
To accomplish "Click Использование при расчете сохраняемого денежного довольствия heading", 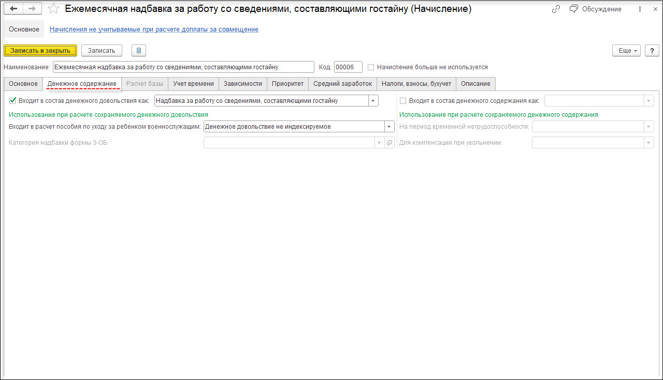I will click(x=109, y=114).
